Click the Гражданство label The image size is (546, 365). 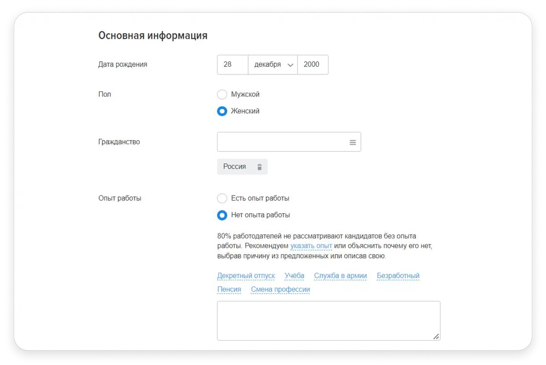tap(119, 142)
